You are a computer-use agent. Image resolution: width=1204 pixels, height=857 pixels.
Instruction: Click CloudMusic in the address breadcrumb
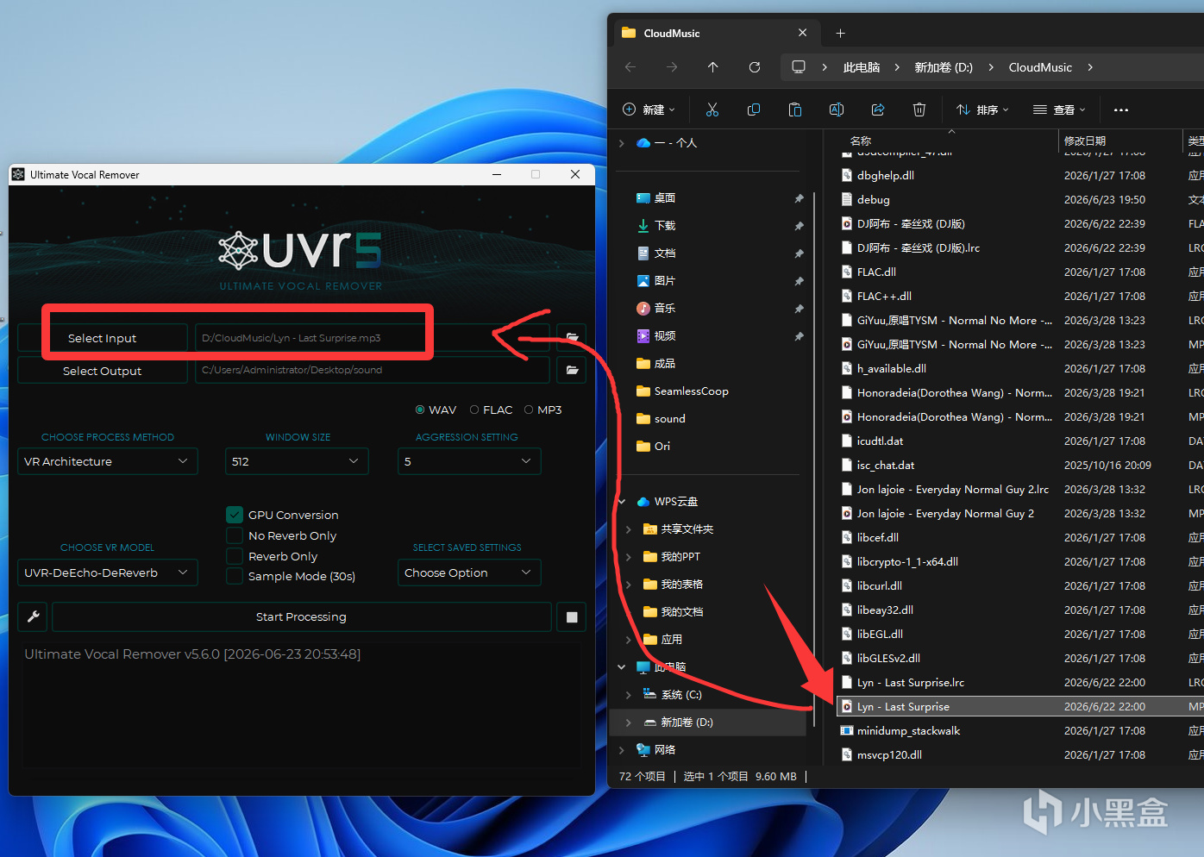coord(1040,67)
